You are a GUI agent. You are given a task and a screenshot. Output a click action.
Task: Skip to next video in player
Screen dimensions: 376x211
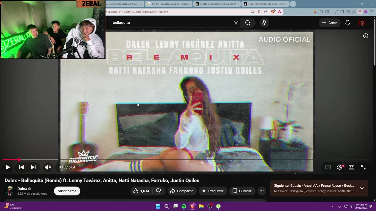[x=33, y=167]
